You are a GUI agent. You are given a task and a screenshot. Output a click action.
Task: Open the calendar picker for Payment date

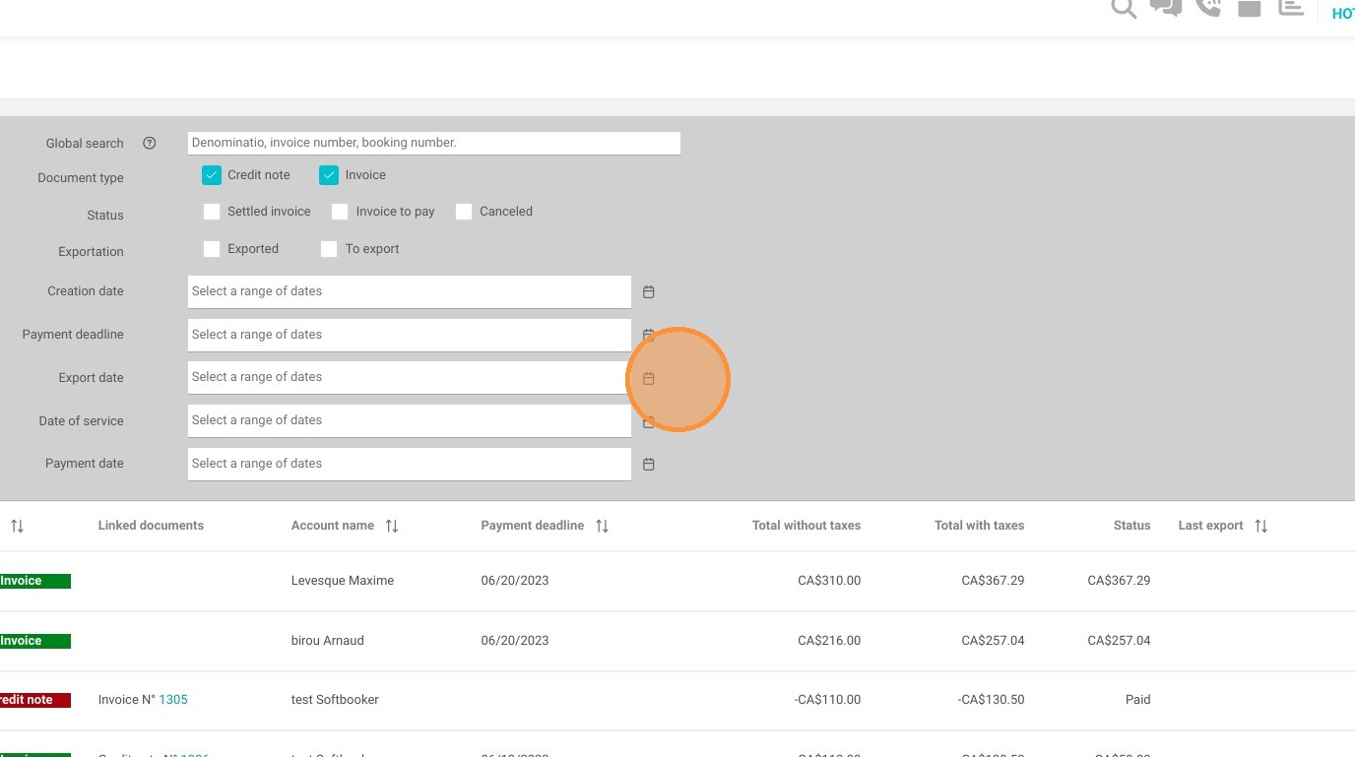click(x=649, y=464)
